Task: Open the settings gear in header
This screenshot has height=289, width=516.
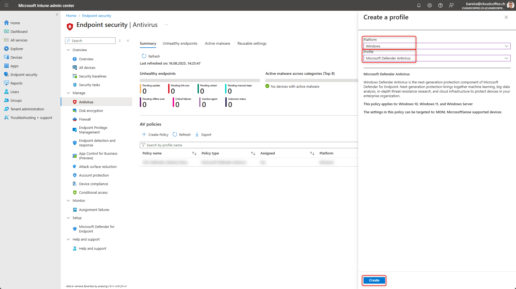Action: coord(430,5)
